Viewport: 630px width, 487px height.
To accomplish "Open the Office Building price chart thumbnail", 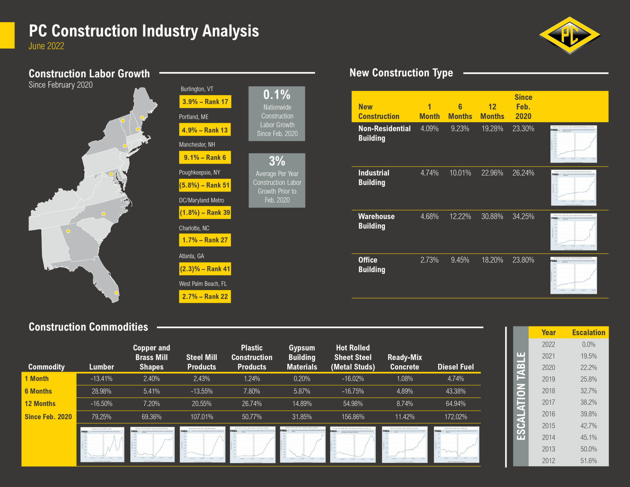I will point(574,276).
